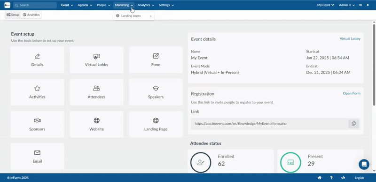Click the code brackets icon in the footer
The width and height of the screenshot is (376, 182).
(x=343, y=178)
